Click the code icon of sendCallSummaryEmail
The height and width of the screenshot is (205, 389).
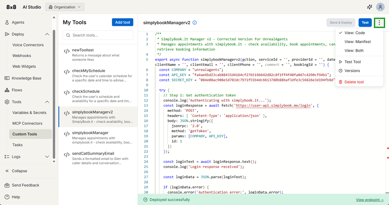(66, 155)
